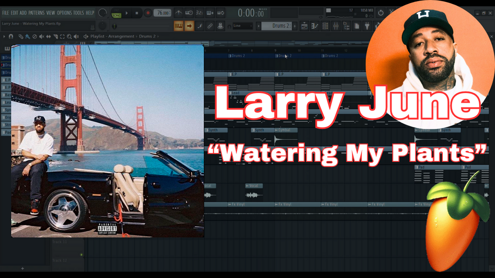This screenshot has width=495, height=278.
Task: Open the ADD menu
Action: [23, 13]
